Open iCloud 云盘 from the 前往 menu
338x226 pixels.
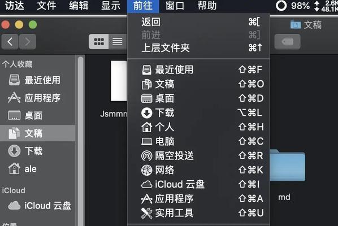tap(198, 184)
